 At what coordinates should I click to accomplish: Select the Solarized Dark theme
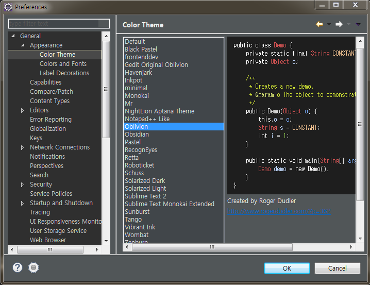tap(145, 181)
